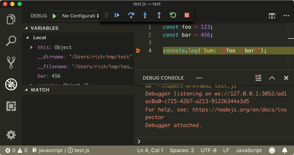Open the Search view
This screenshot has height=155, width=294.
(x=11, y=41)
